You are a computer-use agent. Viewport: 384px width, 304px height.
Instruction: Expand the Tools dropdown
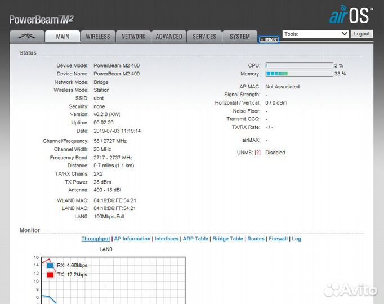pos(315,34)
